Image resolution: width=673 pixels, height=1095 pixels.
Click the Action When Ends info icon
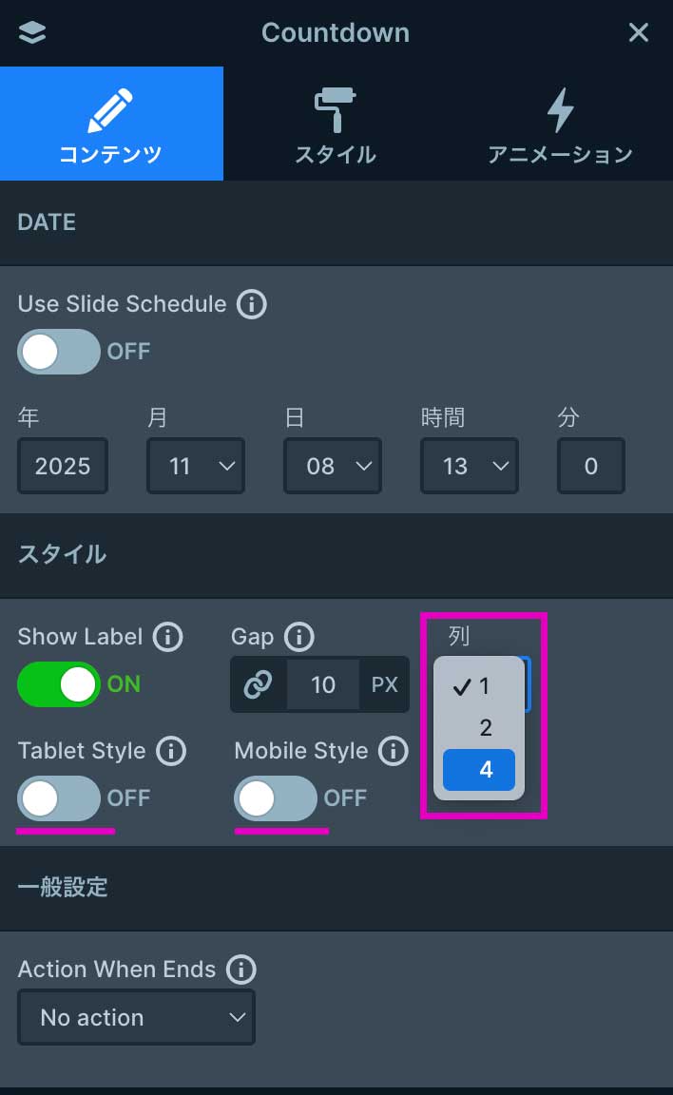point(241,970)
